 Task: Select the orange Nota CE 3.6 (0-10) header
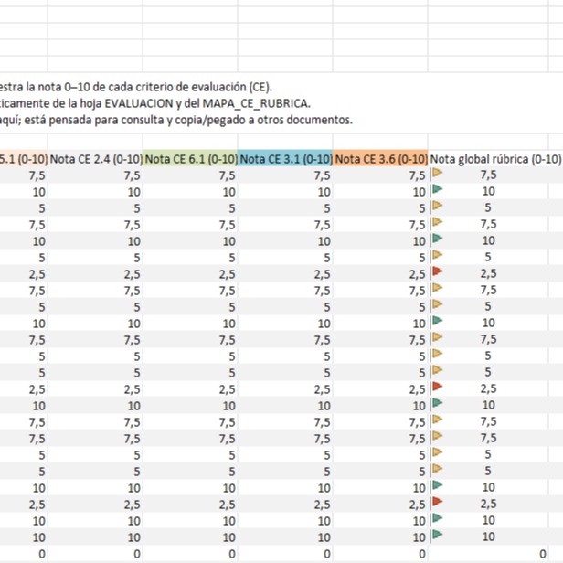(x=380, y=158)
